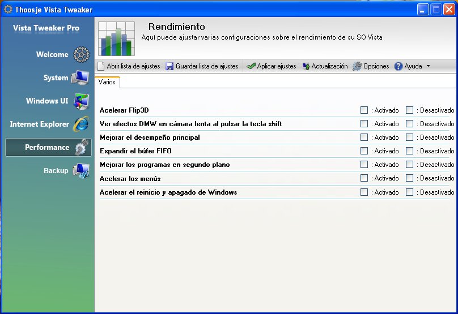The height and width of the screenshot is (314, 458).
Task: Click the Acelerar Flip3D setting label
Action: [x=124, y=110]
